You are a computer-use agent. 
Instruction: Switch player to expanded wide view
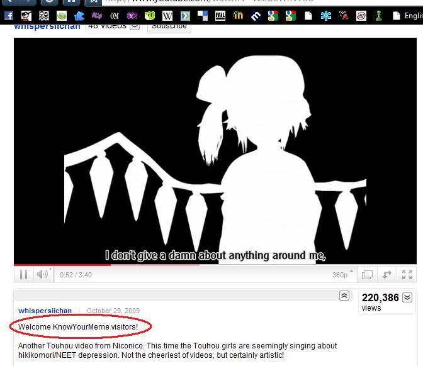367,275
